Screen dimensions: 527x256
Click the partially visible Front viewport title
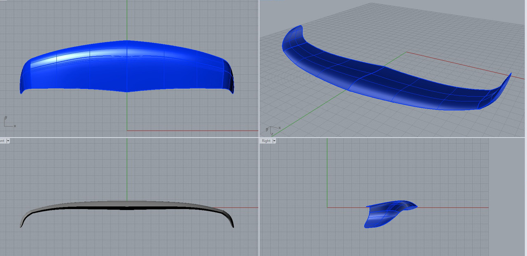tap(2, 141)
